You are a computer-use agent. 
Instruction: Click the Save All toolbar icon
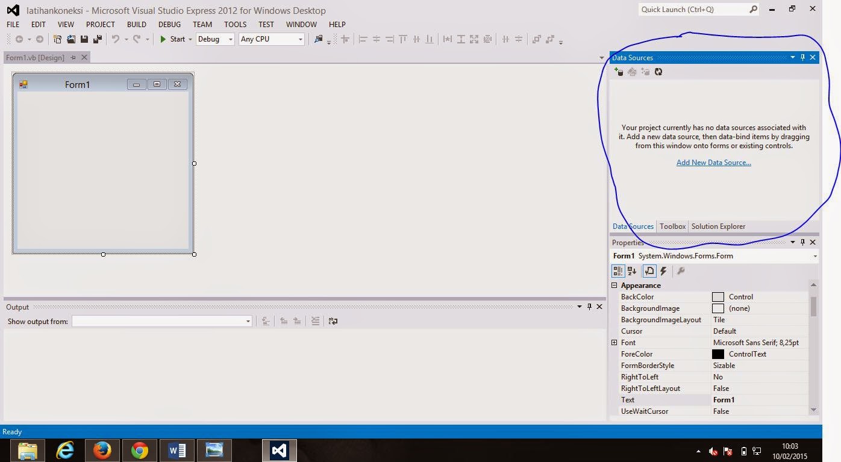(x=98, y=39)
